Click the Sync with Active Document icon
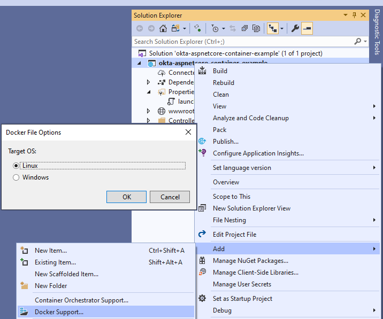 [233, 28]
